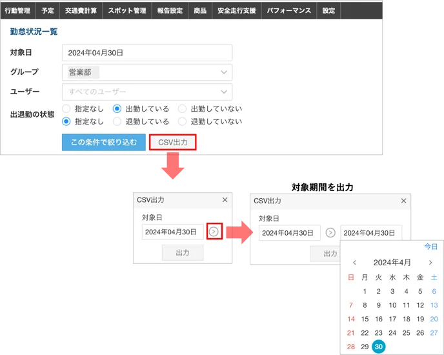The width and height of the screenshot is (444, 355).
Task: Select April 5 in the calendar
Action: click(420, 291)
